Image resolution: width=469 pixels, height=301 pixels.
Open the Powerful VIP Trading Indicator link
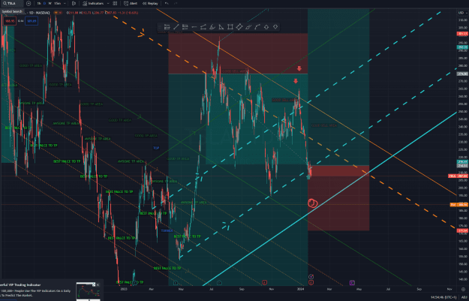[x=20, y=284]
